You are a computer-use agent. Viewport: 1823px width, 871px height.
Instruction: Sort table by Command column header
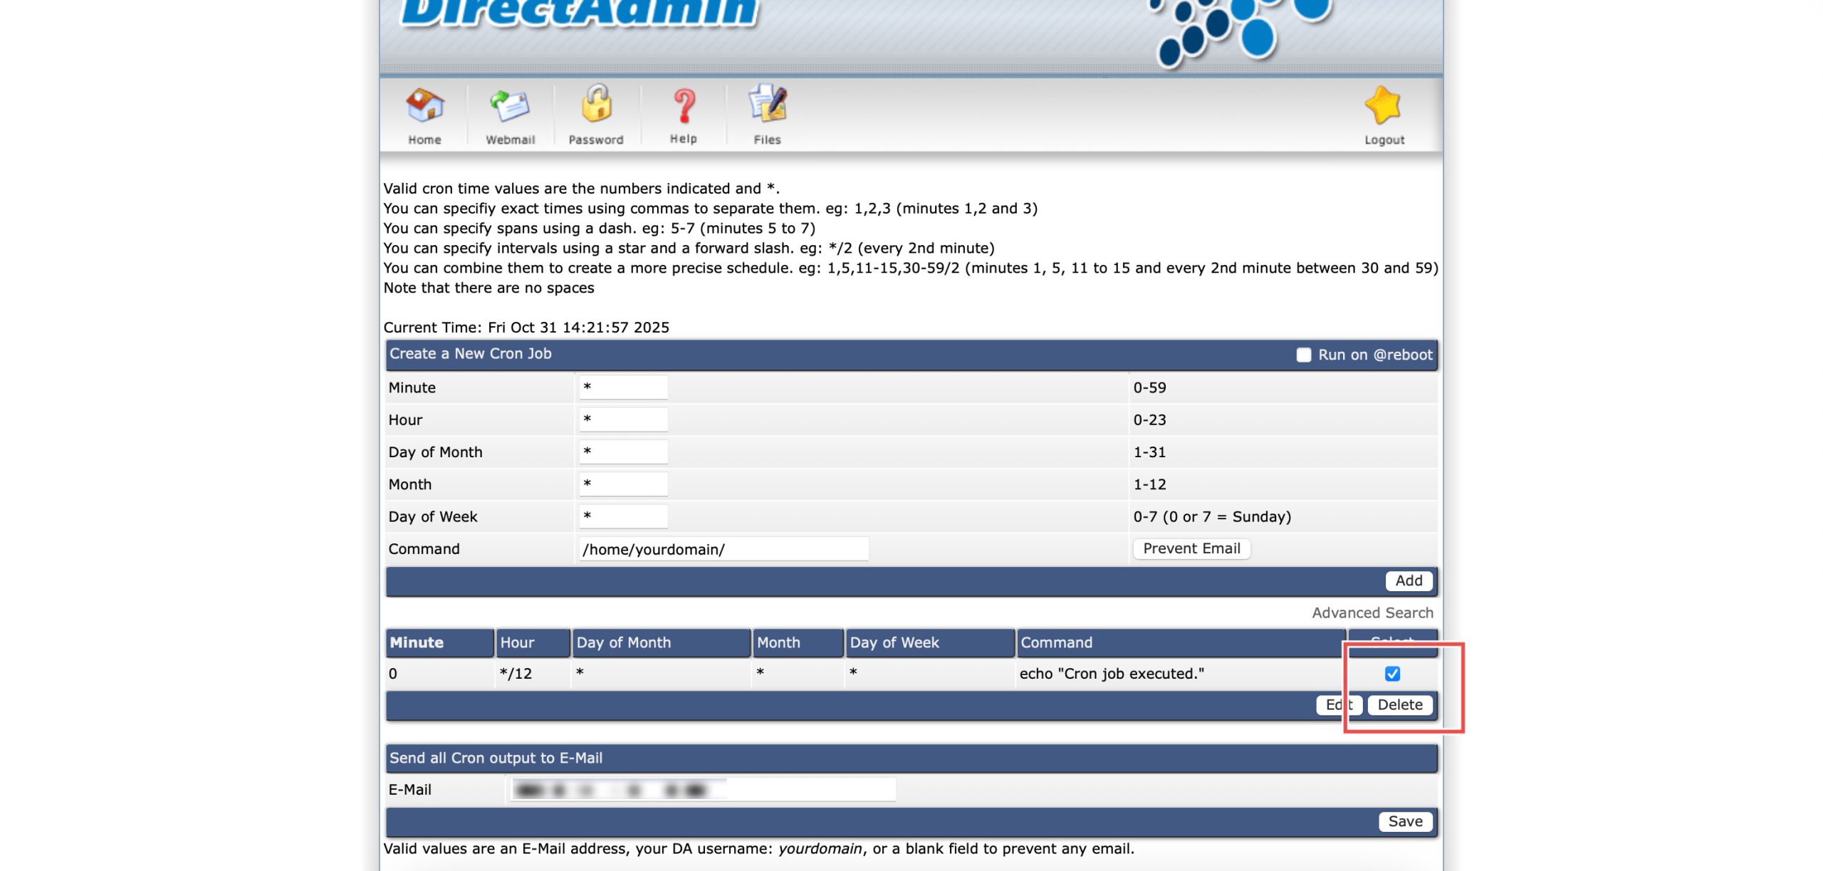tap(1056, 642)
